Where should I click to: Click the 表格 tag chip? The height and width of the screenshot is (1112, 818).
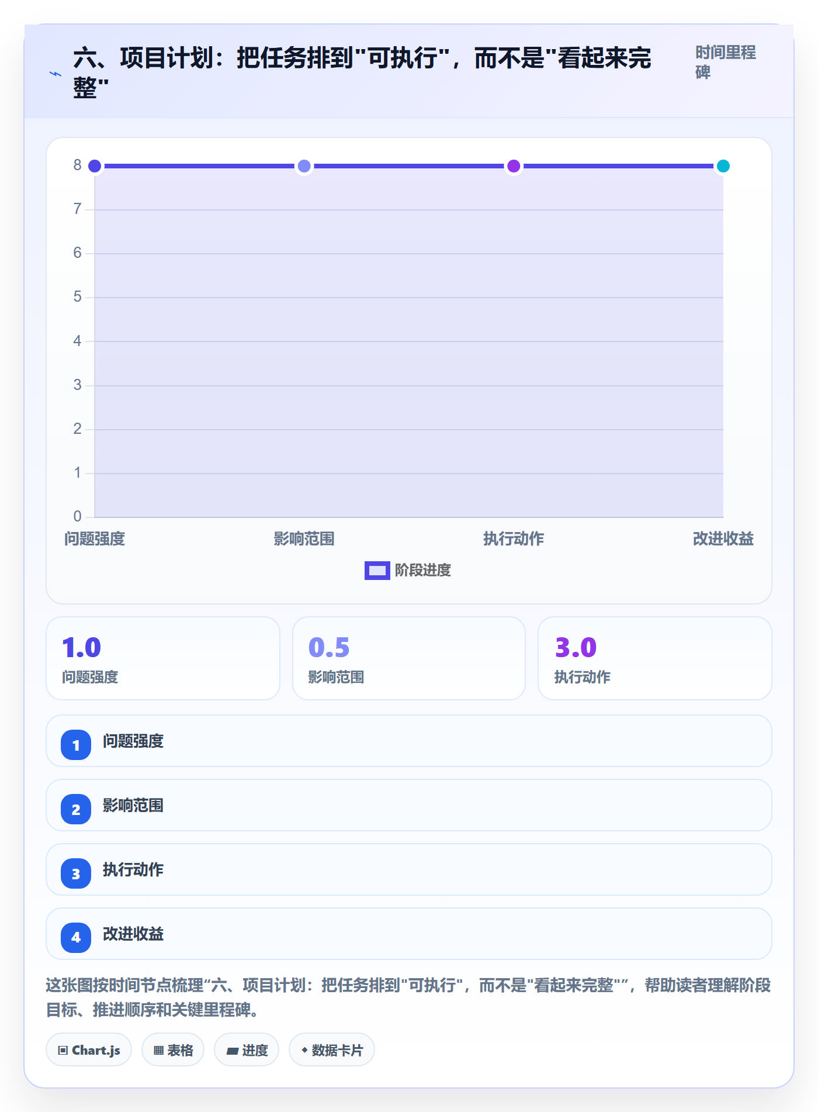pyautogui.click(x=173, y=1050)
